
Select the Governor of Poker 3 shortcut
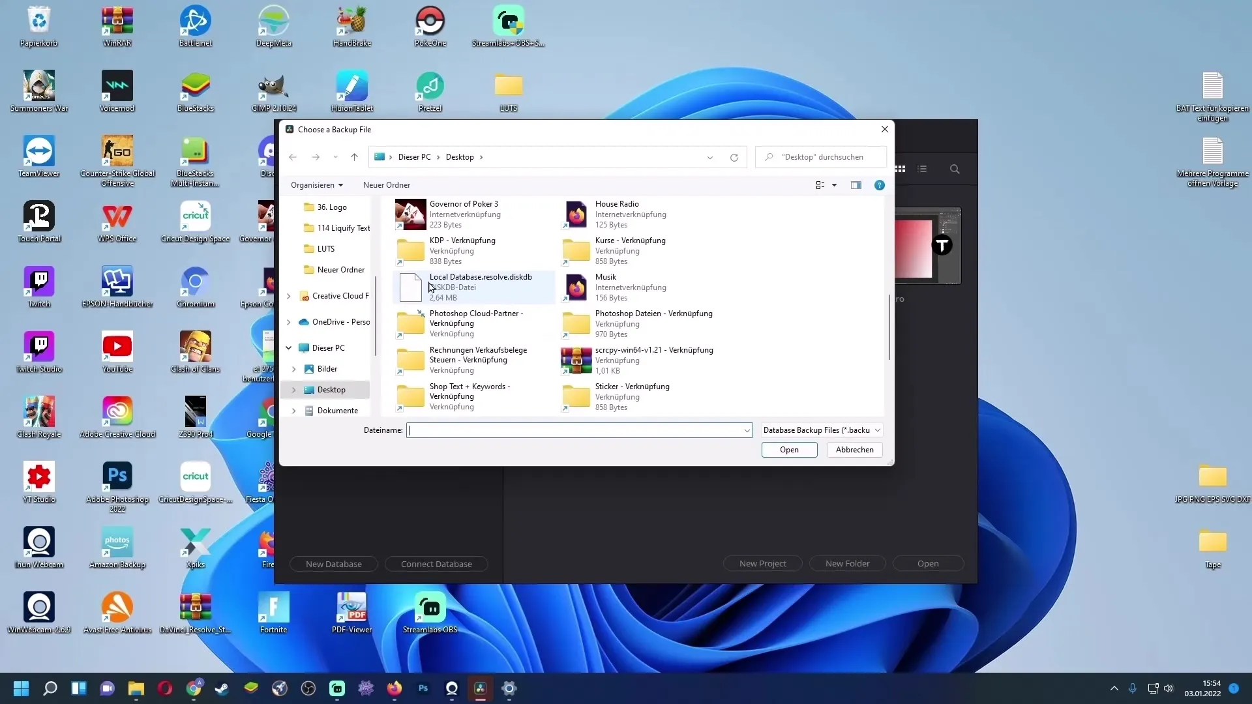tap(474, 214)
